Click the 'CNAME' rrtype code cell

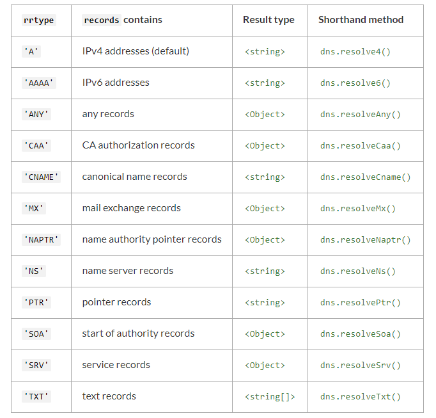pos(41,177)
